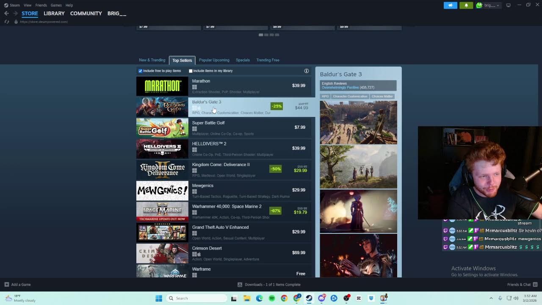Screen dimensions: 542x305
Task: Switch to the Trending Free tab
Action: (x=268, y=60)
